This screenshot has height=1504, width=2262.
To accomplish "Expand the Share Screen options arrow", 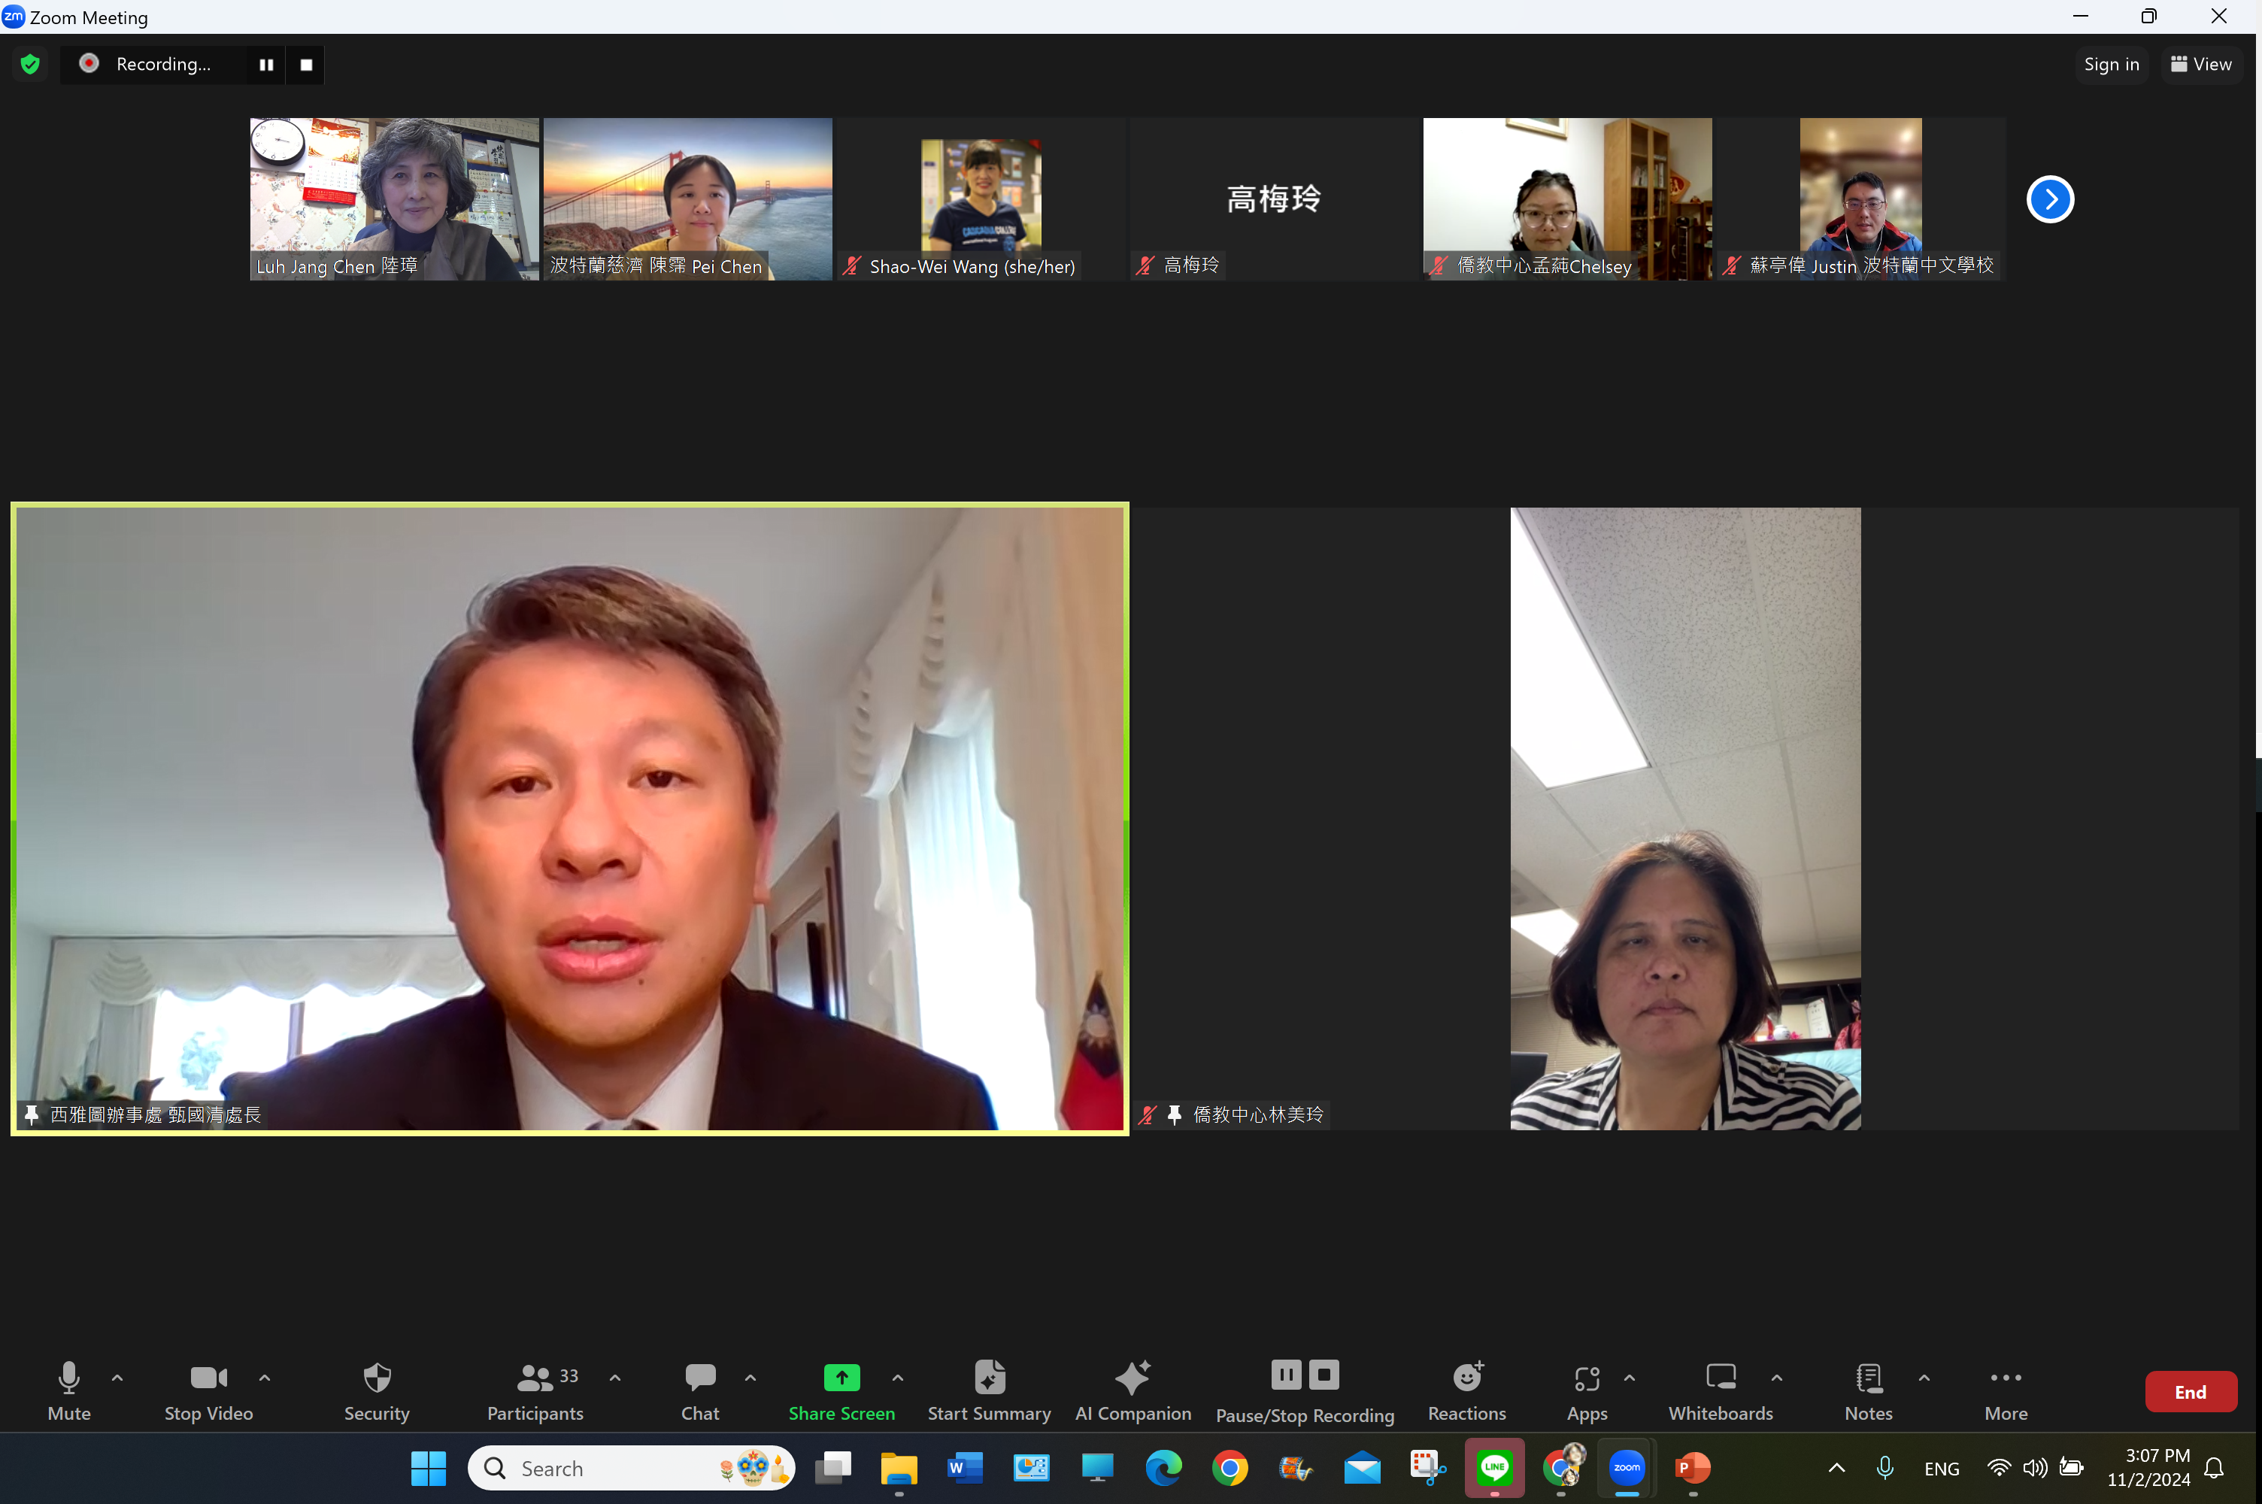I will [x=898, y=1378].
